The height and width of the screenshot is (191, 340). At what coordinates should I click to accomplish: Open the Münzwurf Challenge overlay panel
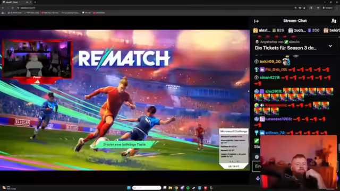point(234,149)
